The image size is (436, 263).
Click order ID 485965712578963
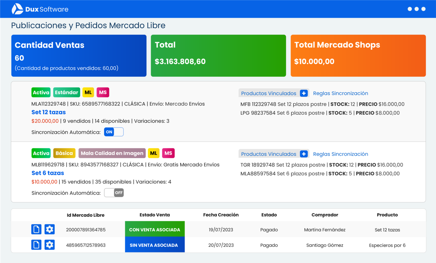pos(86,245)
